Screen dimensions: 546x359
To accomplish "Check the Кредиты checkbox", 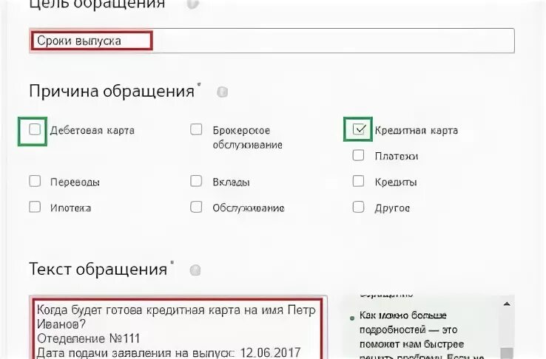I will tap(358, 181).
